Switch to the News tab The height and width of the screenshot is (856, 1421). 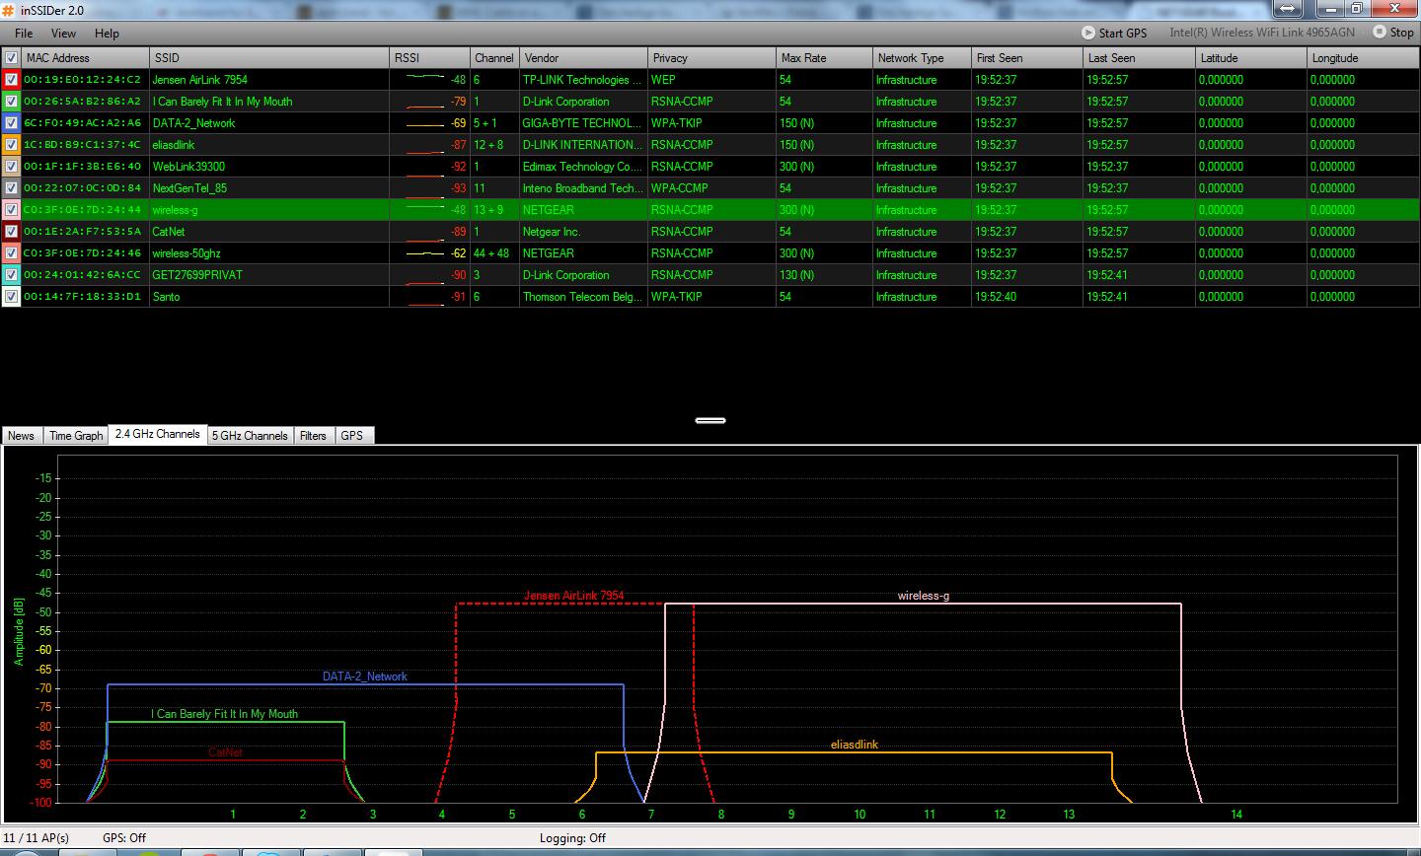tap(22, 436)
